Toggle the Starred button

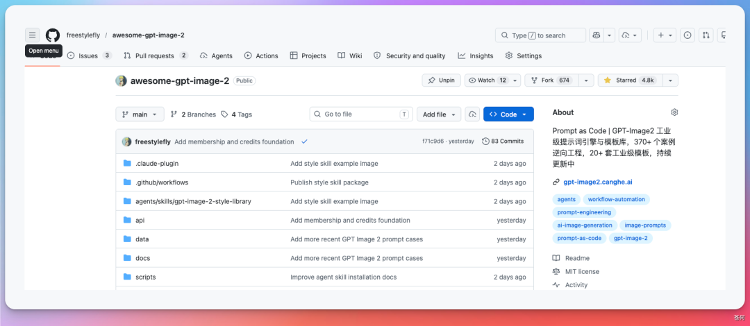[x=629, y=80]
